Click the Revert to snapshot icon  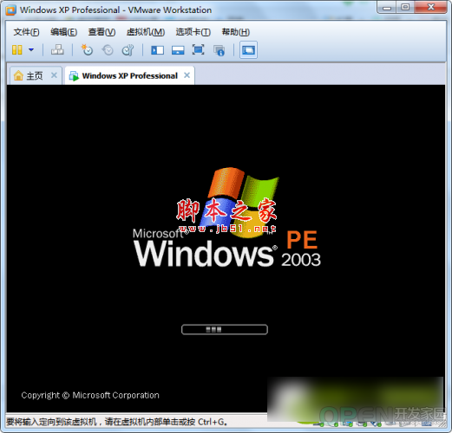(108, 50)
